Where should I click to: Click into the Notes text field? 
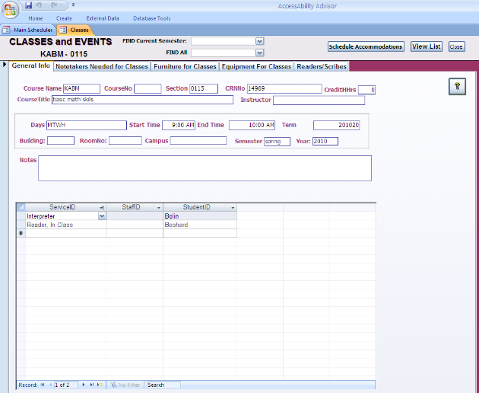(205, 168)
